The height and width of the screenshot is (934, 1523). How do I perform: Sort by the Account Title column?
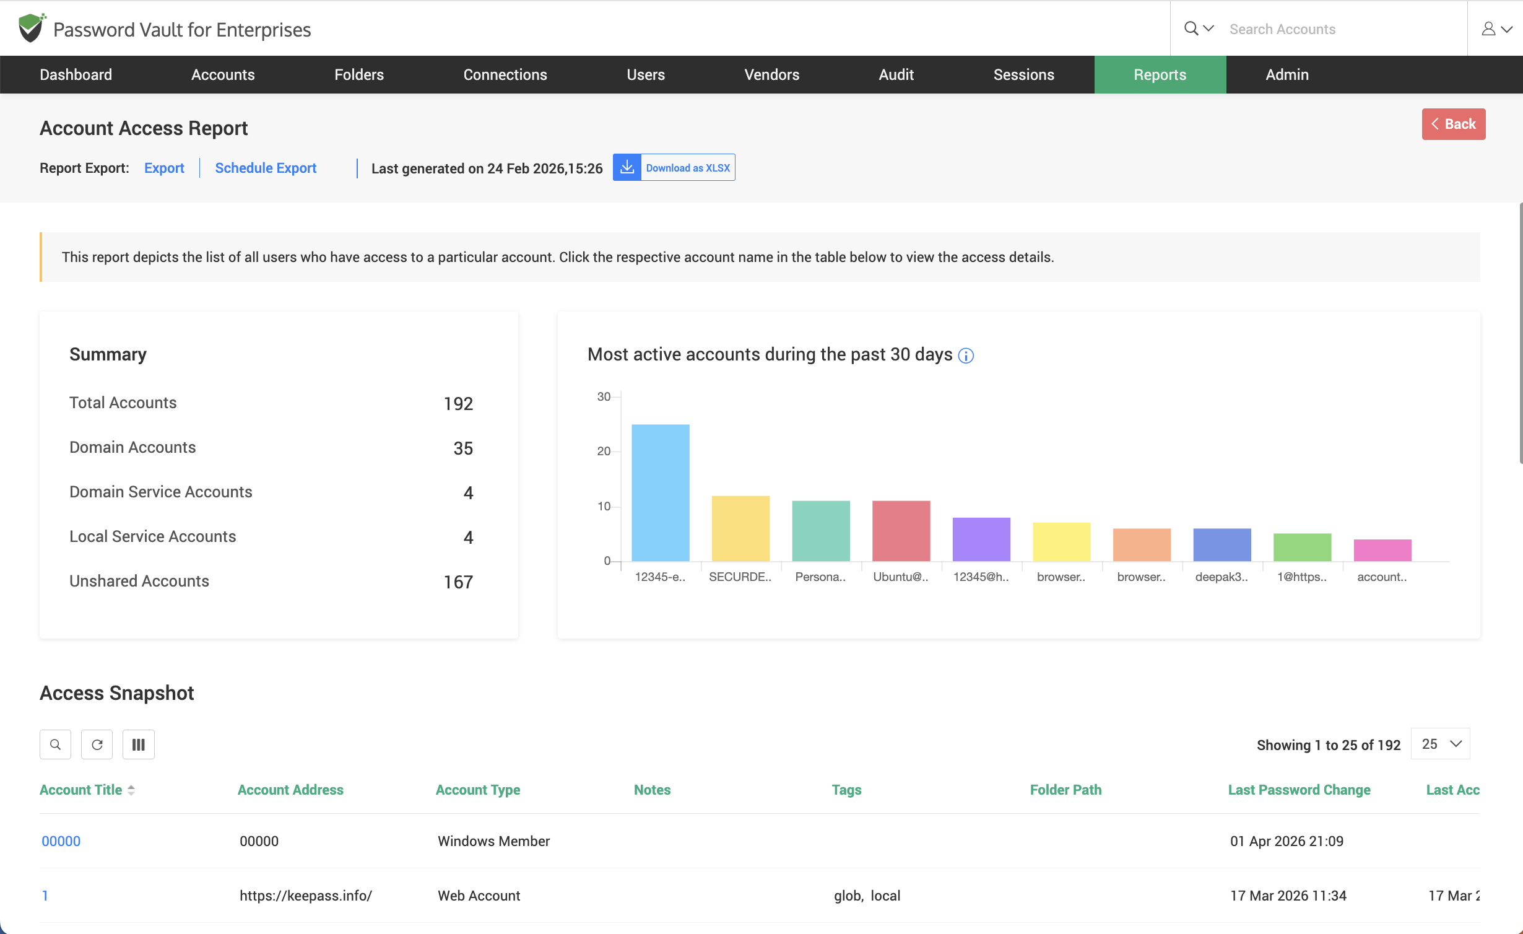coord(87,790)
